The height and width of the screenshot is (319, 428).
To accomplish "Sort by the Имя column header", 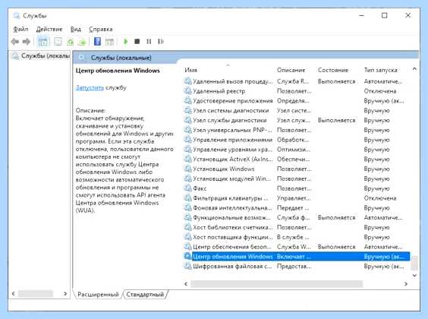I will [190, 70].
